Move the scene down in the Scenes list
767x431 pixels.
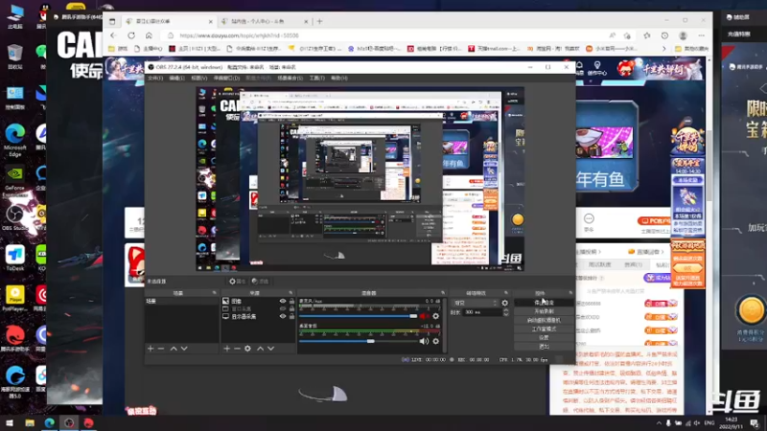tap(184, 349)
